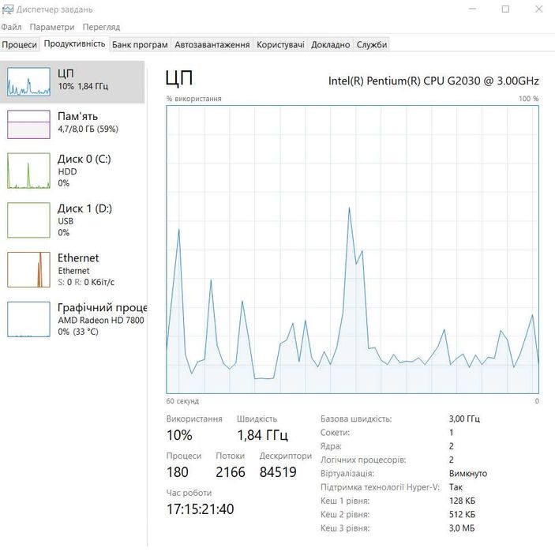This screenshot has height=552, width=555.
Task: Select the Пам'ять mini graph thumbnail
Action: [28, 124]
